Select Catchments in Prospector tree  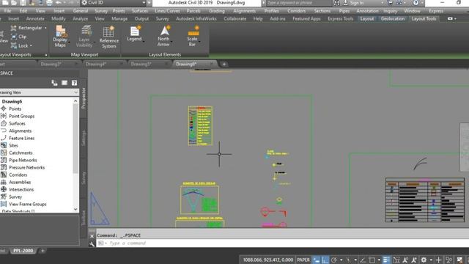[21, 153]
